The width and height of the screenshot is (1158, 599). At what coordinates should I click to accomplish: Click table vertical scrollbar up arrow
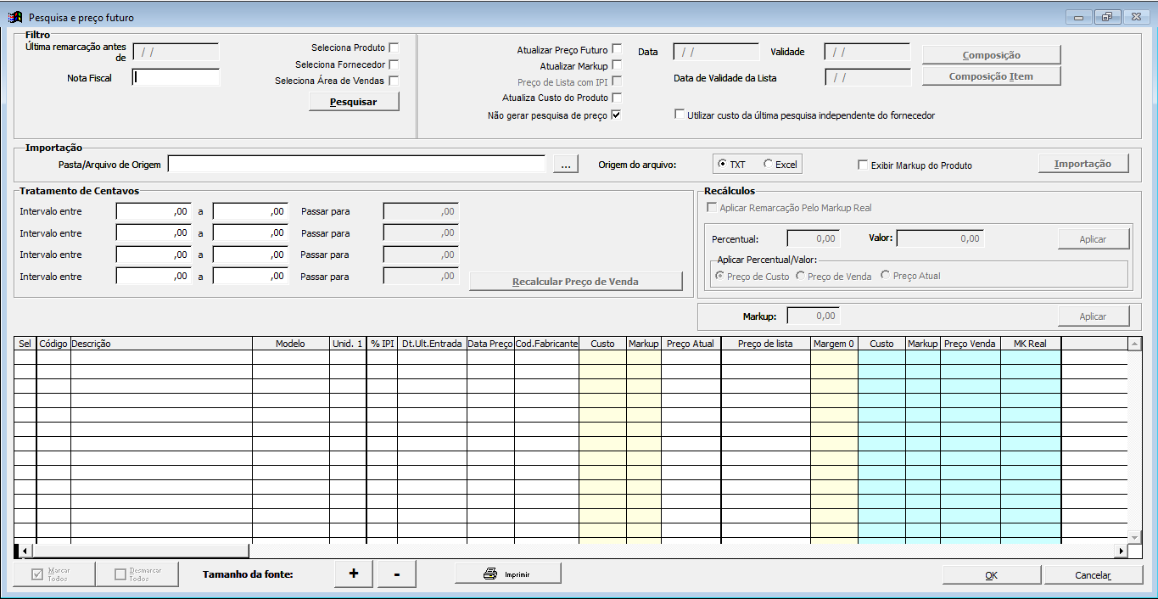(1134, 343)
